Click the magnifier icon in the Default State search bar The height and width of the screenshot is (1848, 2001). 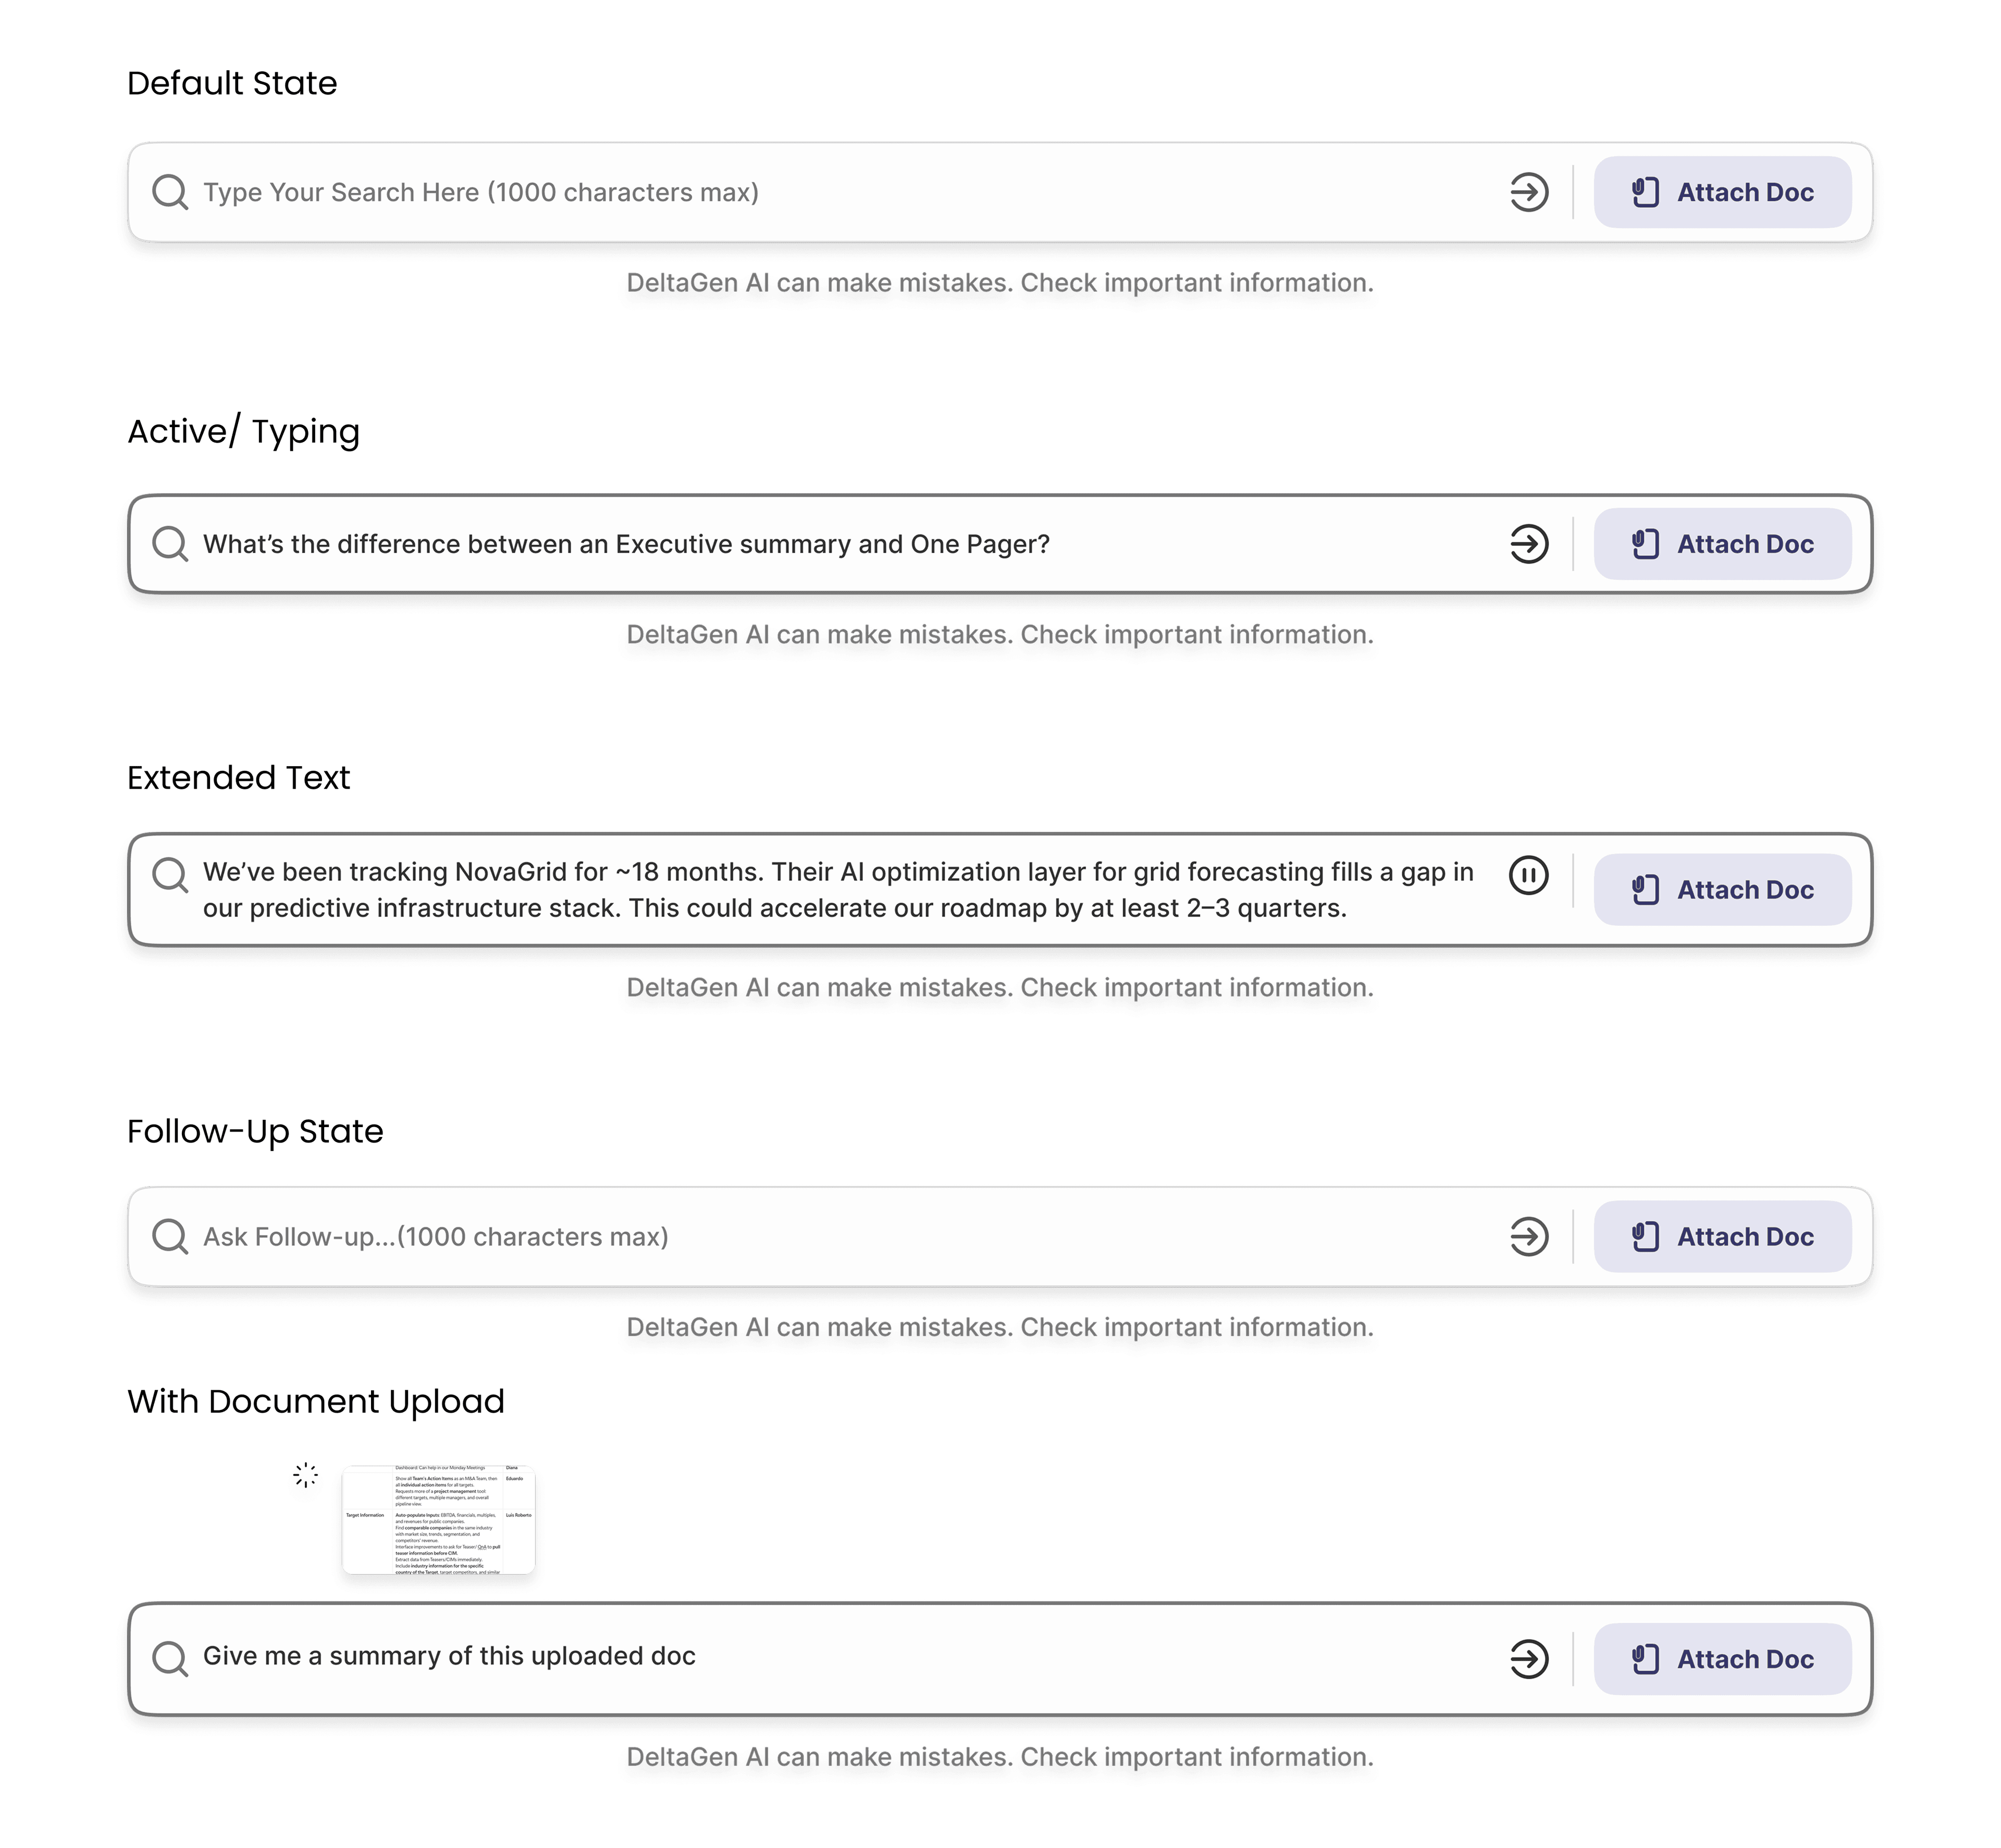170,192
